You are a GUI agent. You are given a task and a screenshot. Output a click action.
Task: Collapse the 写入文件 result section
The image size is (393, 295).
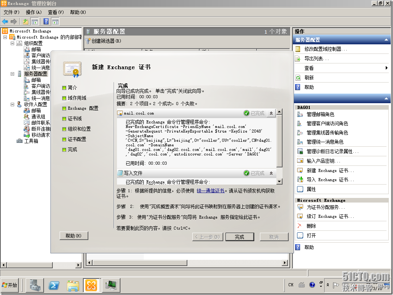tap(271, 173)
